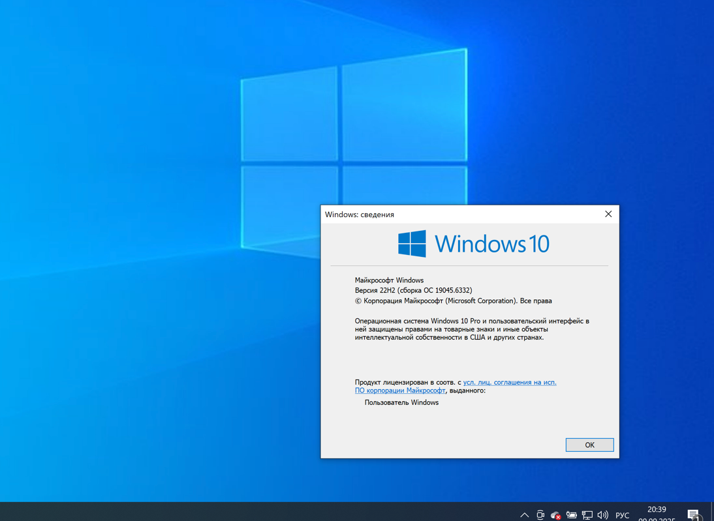Click the Windows: сведения title bar
The height and width of the screenshot is (521, 714).
tap(457, 214)
